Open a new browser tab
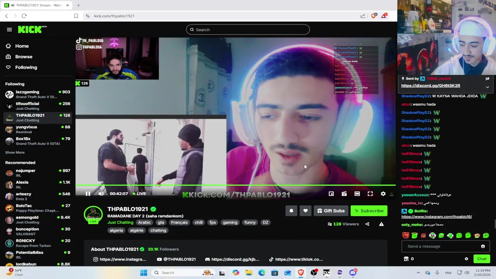Screen dimensions: 496x279 tap(78, 5)
